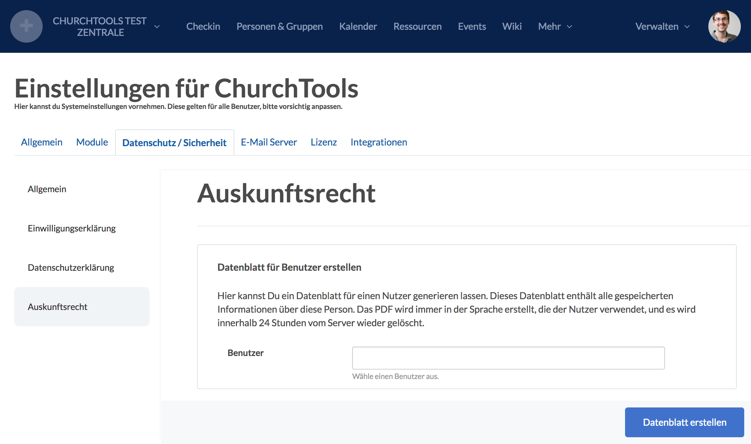The width and height of the screenshot is (751, 444).
Task: Click the 'Wähle einen Benutzer aus.' hint text
Action: (x=395, y=376)
